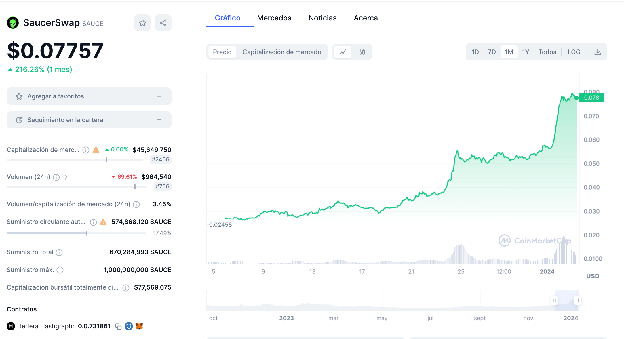Select Capitalización de mercado chart toggle
Screen dimensions: 624x339
282,52
